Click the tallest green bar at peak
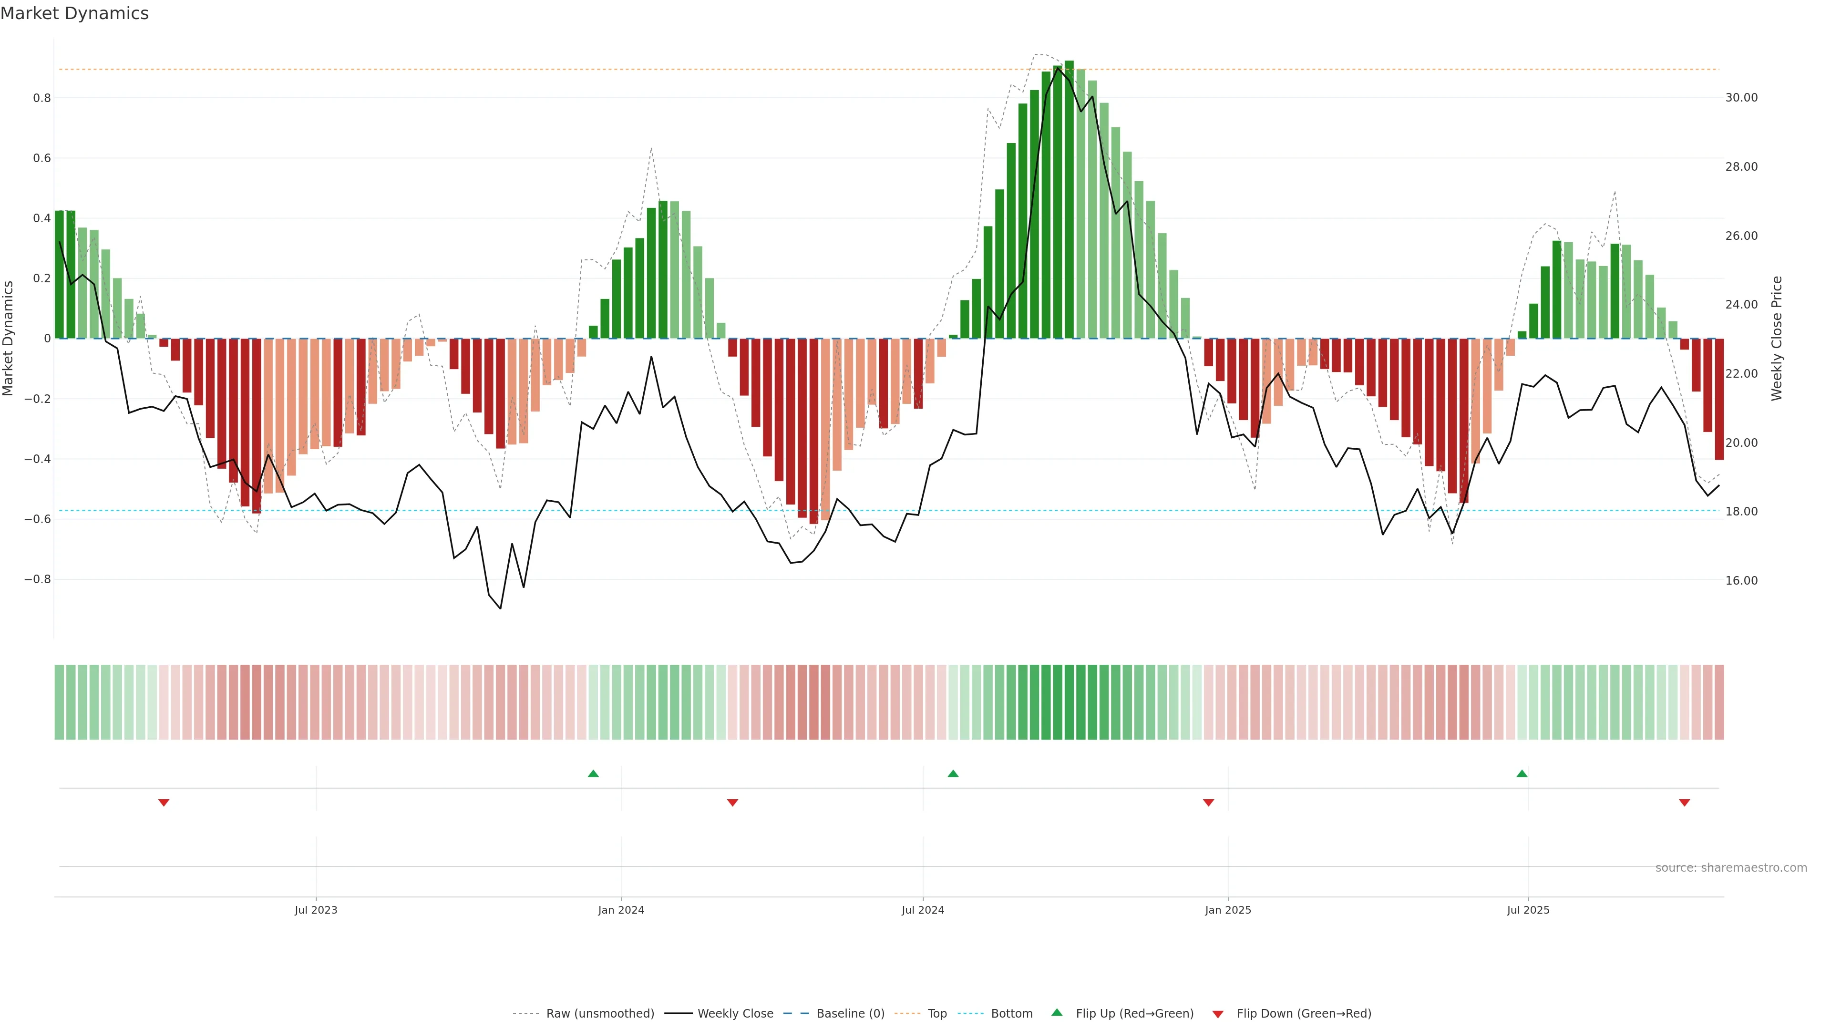1831x1030 pixels. pos(1069,199)
